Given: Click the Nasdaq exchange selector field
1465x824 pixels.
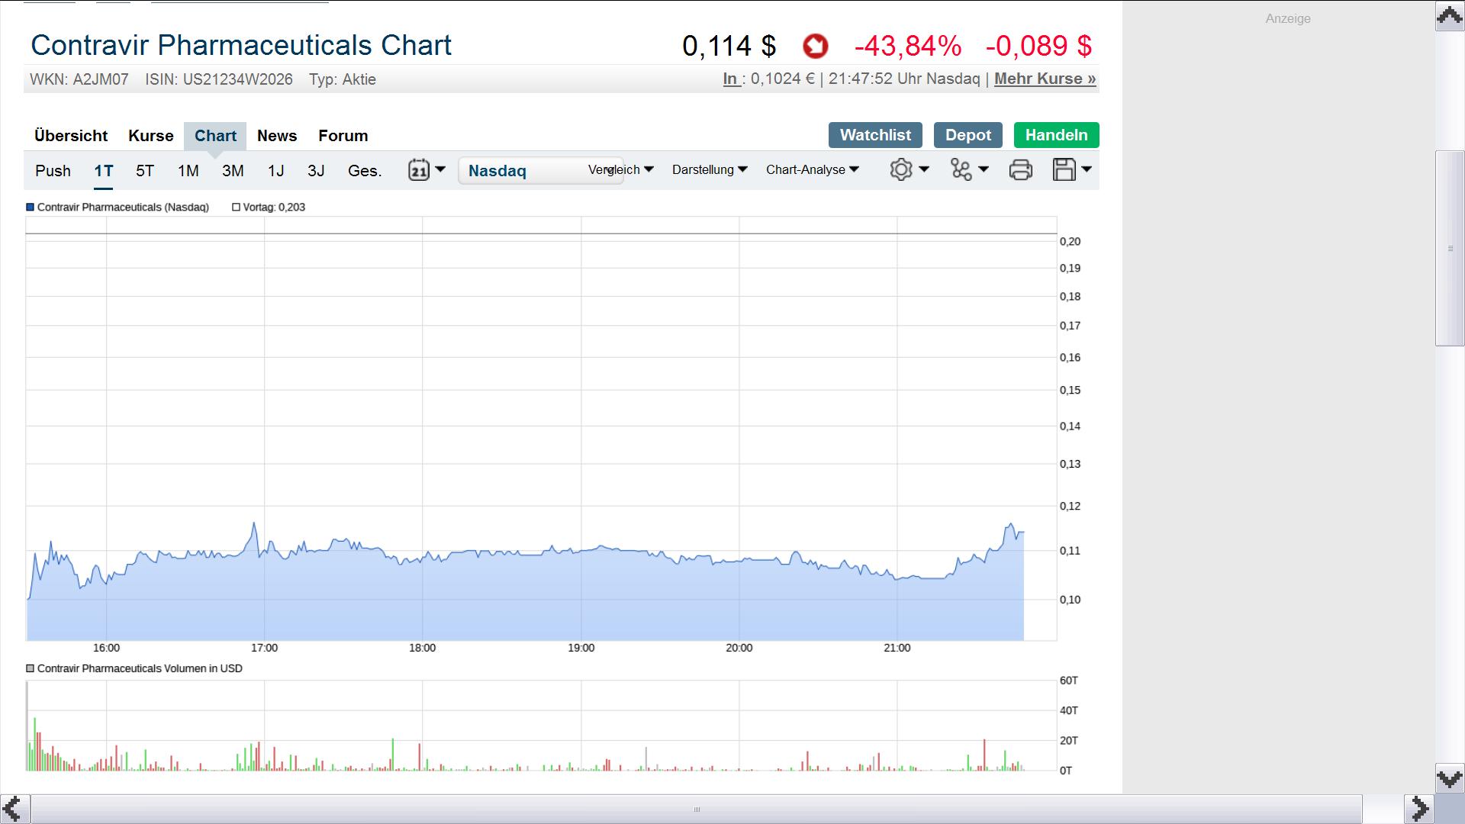Looking at the screenshot, I should (519, 171).
